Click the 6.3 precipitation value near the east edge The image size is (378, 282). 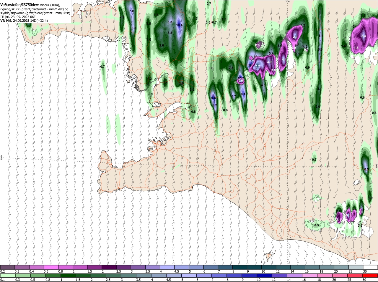pos(366,170)
